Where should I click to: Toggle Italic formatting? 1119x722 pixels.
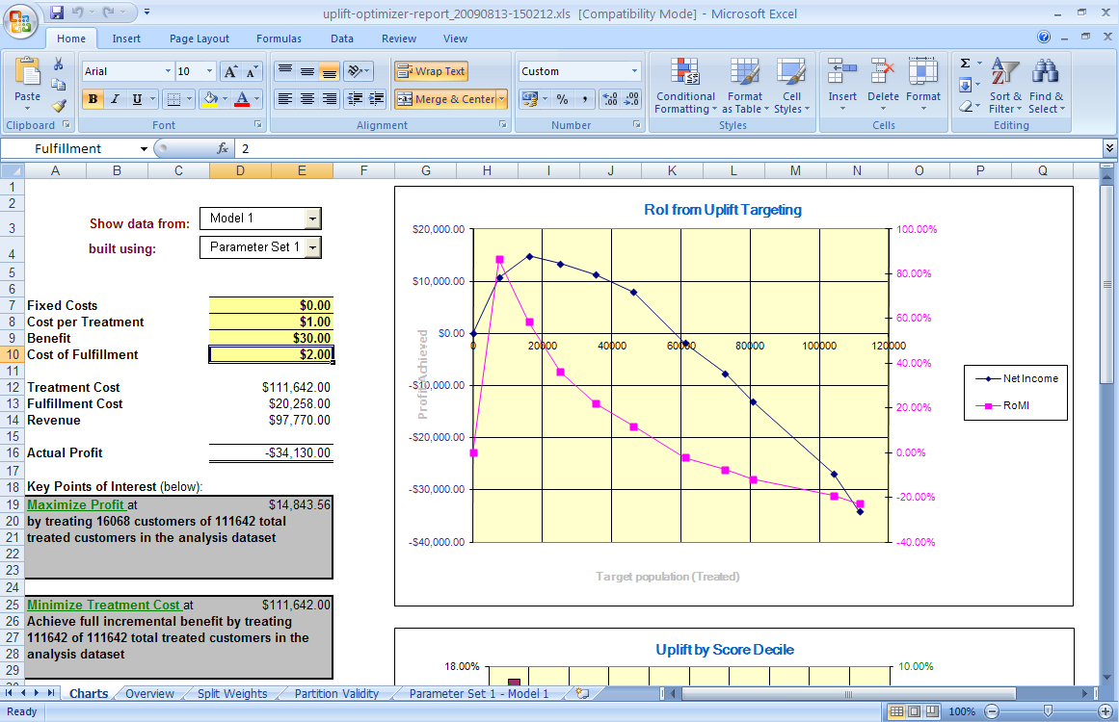click(115, 99)
